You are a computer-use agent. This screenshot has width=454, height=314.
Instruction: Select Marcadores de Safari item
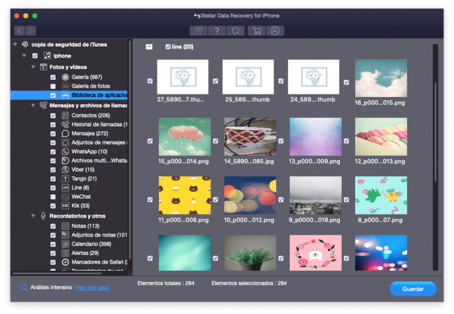(99, 262)
